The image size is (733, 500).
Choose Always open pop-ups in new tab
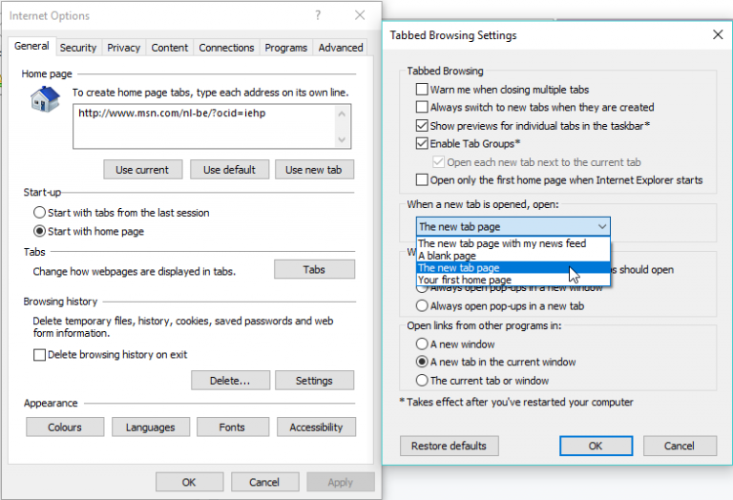click(422, 306)
